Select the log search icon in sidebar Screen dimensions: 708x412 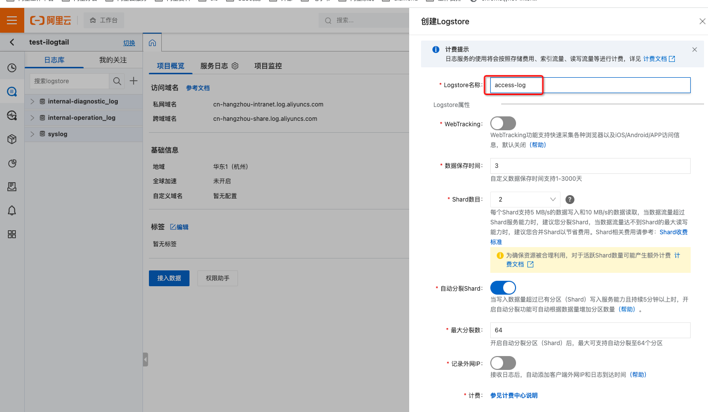tap(12, 91)
